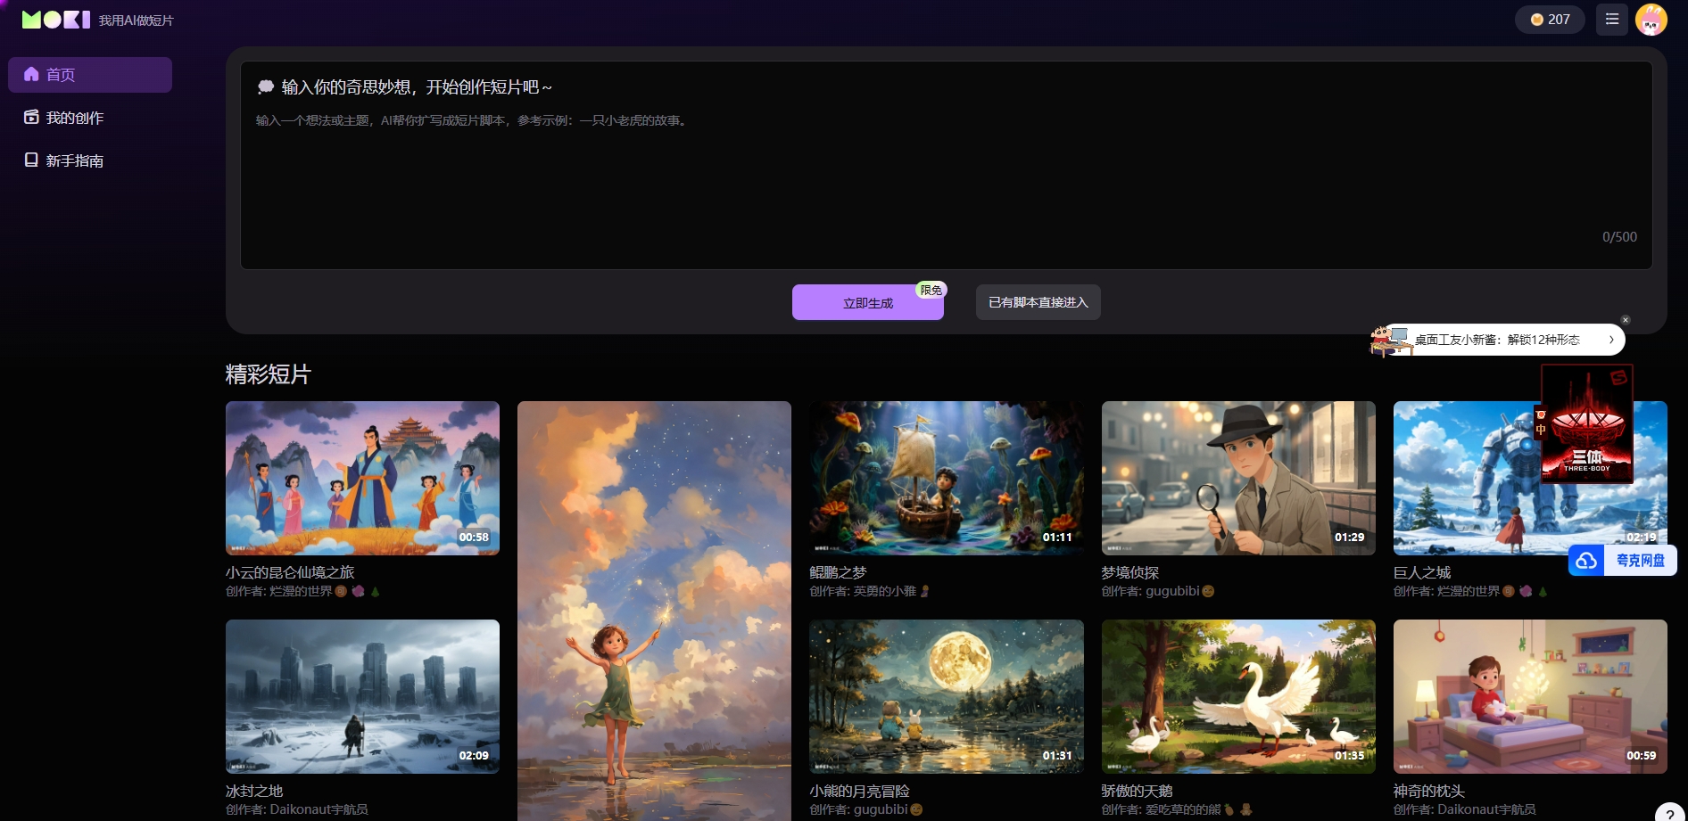Click 已有脚本直接进入 button
Screen dimensions: 1688x821
[x=1038, y=302]
